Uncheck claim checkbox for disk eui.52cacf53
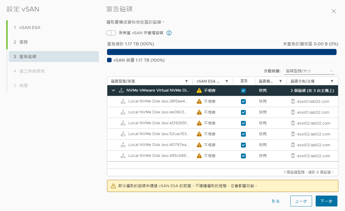 pyautogui.click(x=243, y=134)
